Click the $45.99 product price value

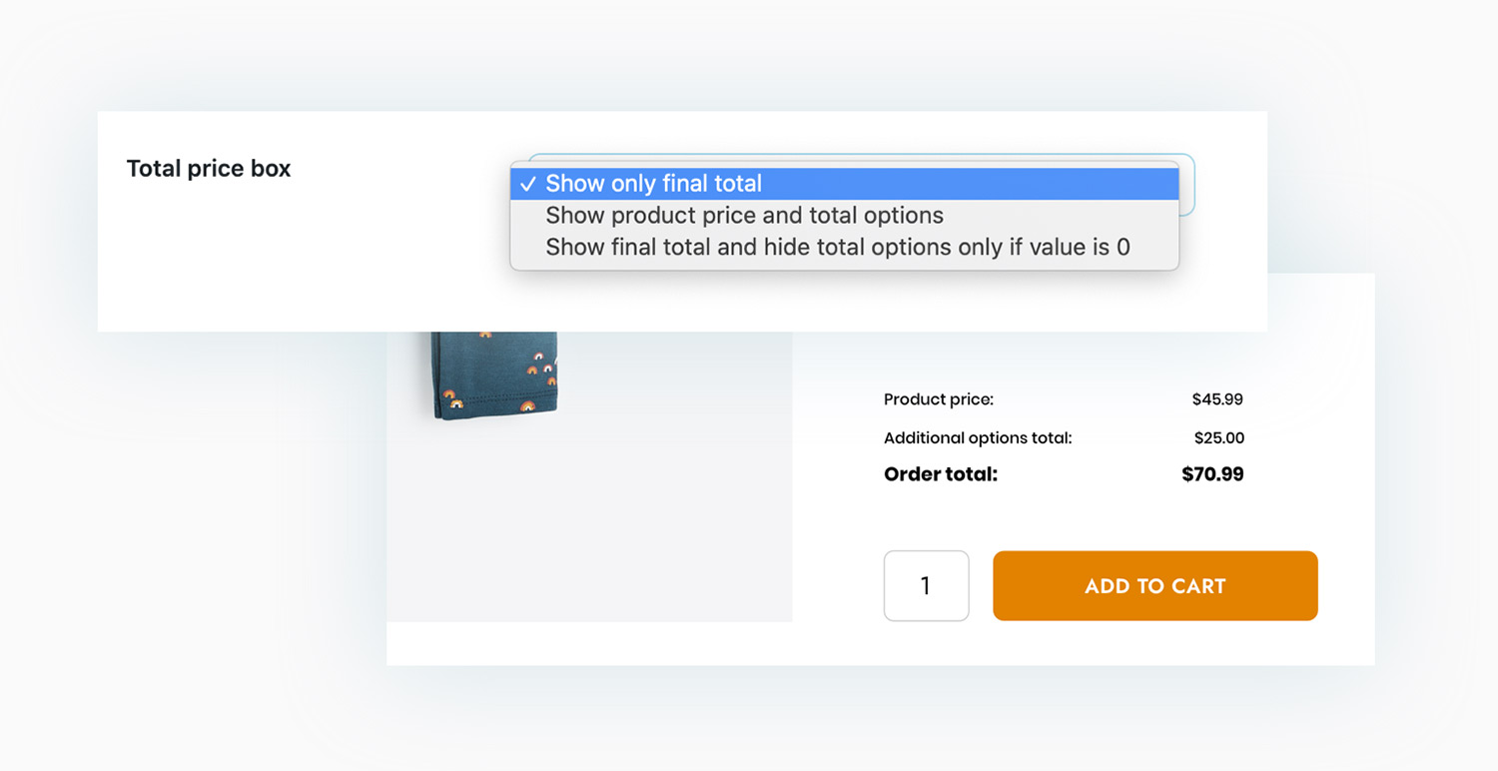(x=1217, y=399)
